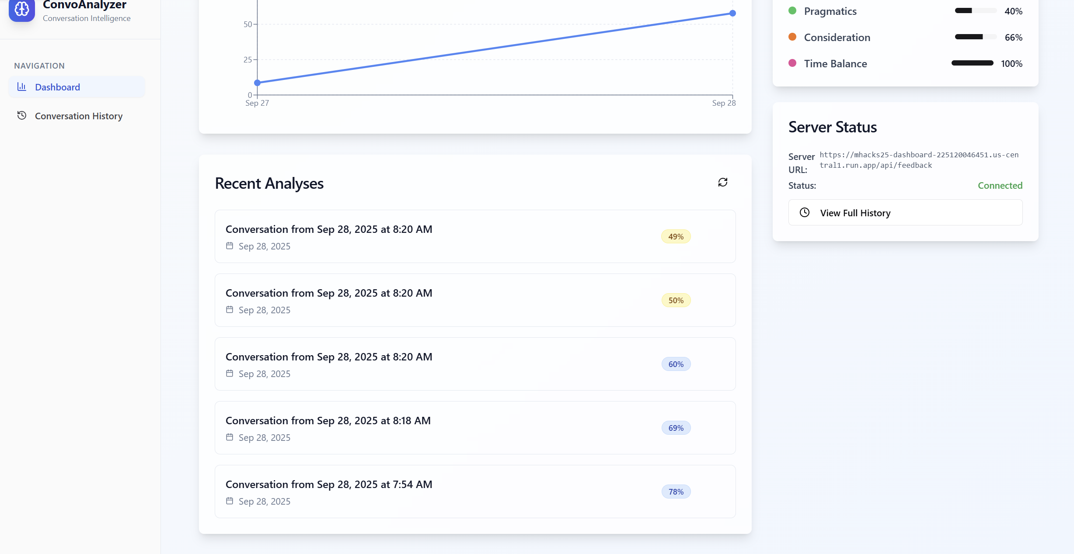Click the Conversation History clock icon
1074x554 pixels.
coord(21,115)
